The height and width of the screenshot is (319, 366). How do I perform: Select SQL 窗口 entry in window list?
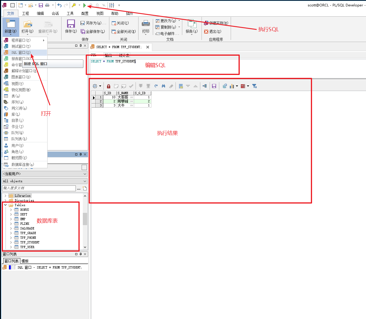click(x=45, y=267)
